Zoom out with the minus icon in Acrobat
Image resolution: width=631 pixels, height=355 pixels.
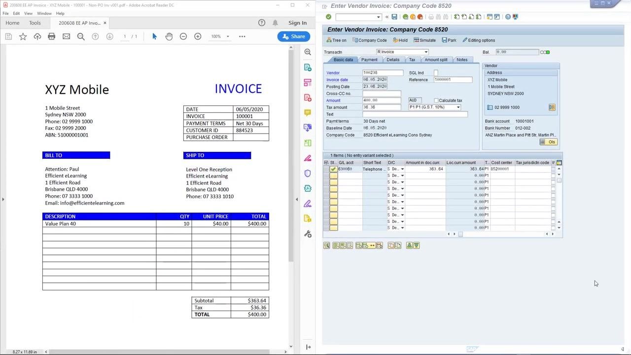coord(183,36)
